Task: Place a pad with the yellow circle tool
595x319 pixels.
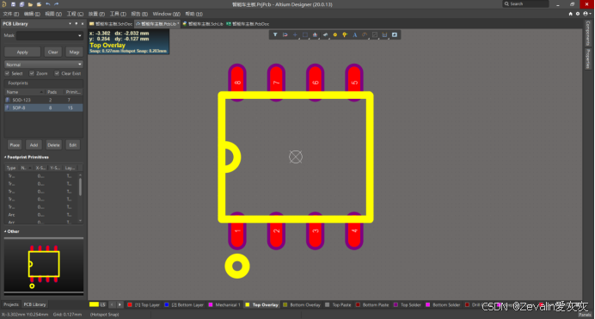Action: click(x=335, y=34)
